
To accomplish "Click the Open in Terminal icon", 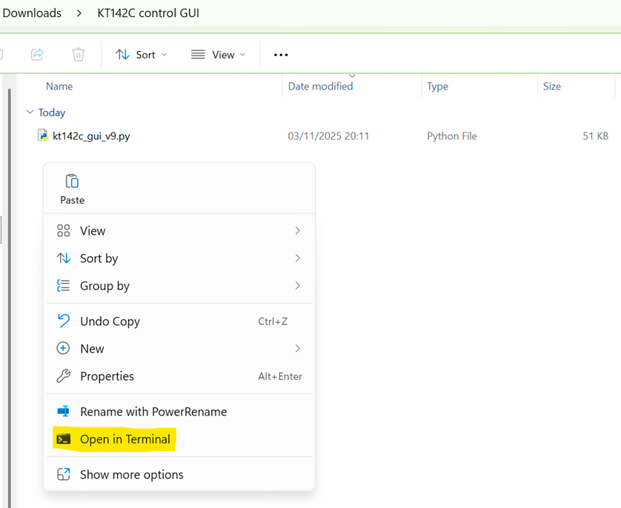I will pos(64,439).
